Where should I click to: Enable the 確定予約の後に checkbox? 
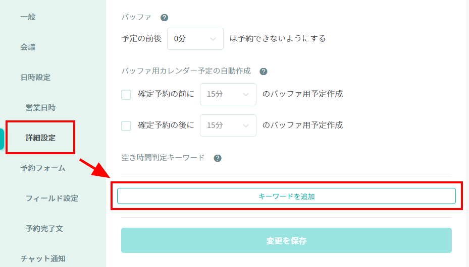click(x=126, y=125)
